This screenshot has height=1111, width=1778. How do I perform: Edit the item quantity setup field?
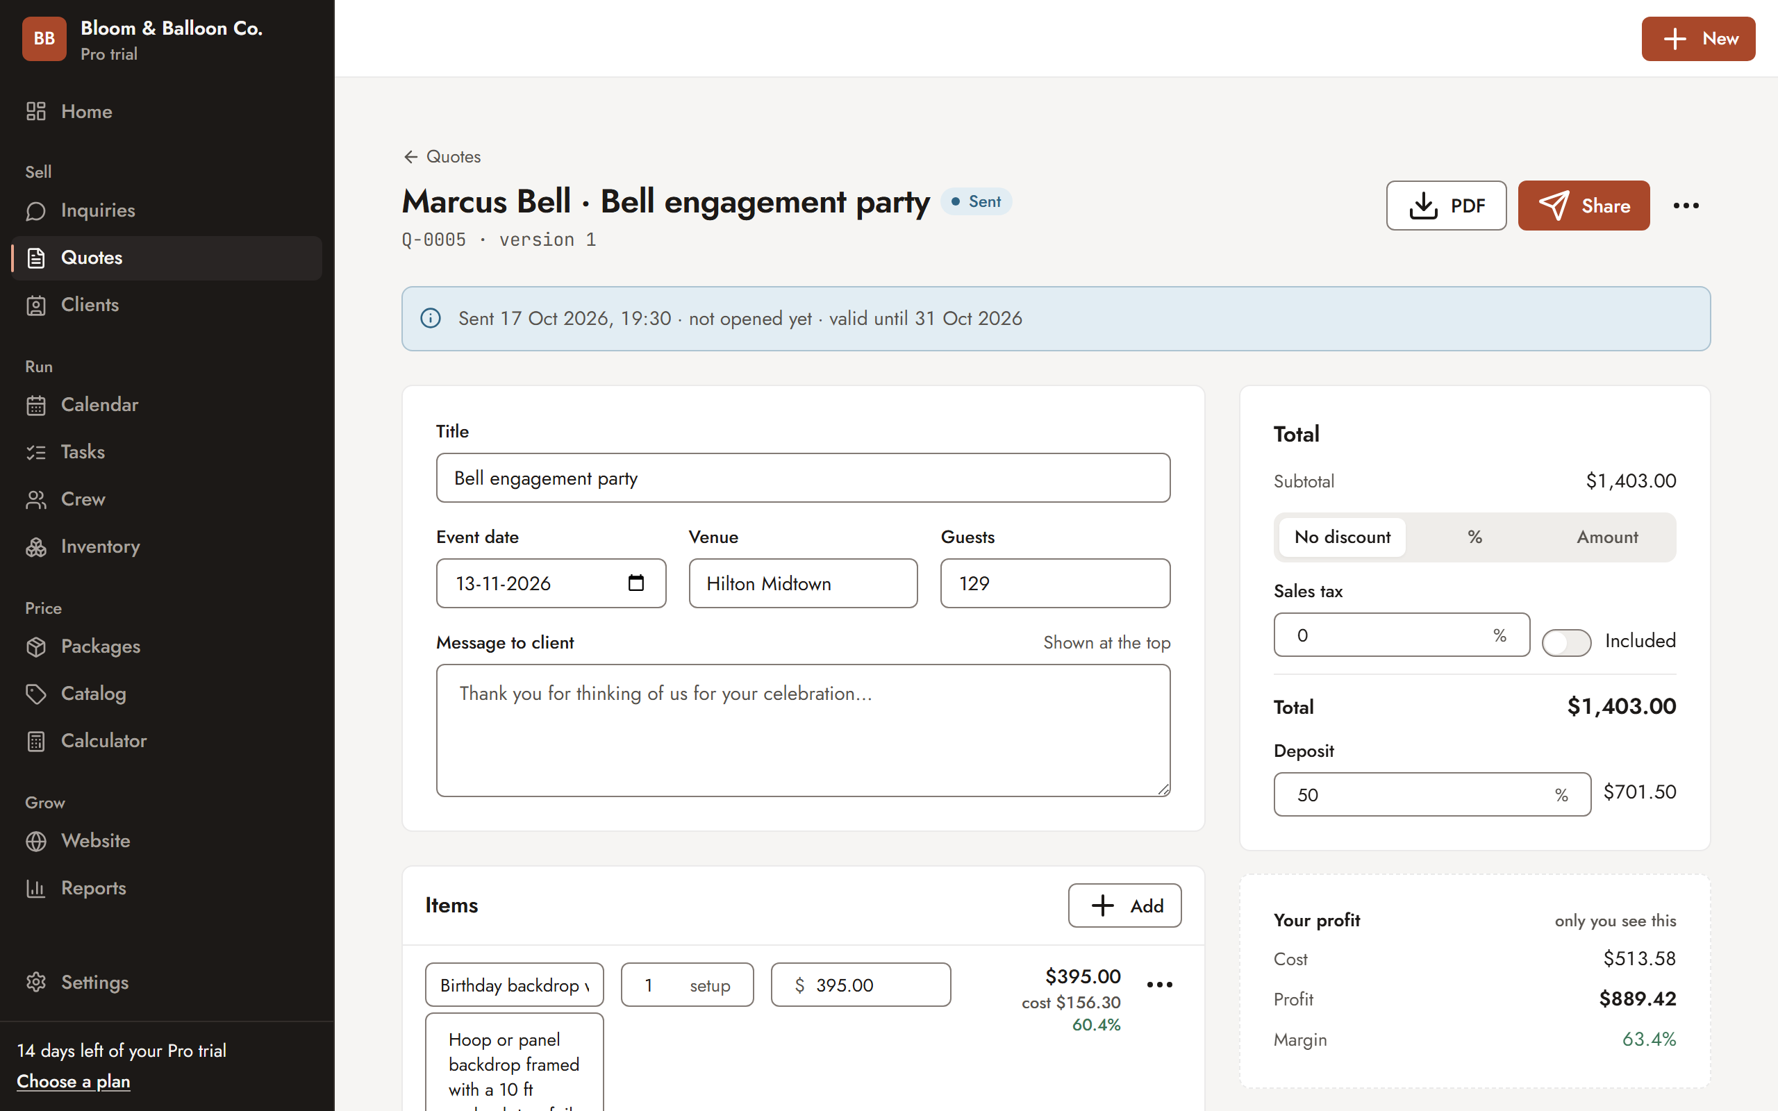tap(687, 985)
